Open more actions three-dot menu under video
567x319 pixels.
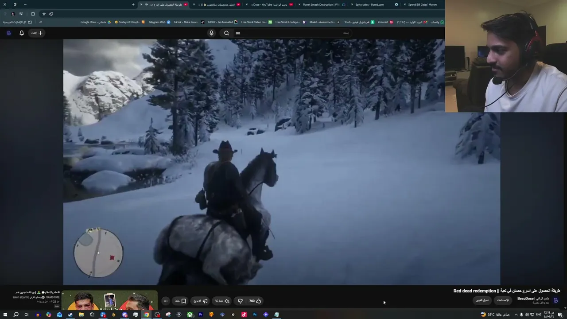click(166, 301)
